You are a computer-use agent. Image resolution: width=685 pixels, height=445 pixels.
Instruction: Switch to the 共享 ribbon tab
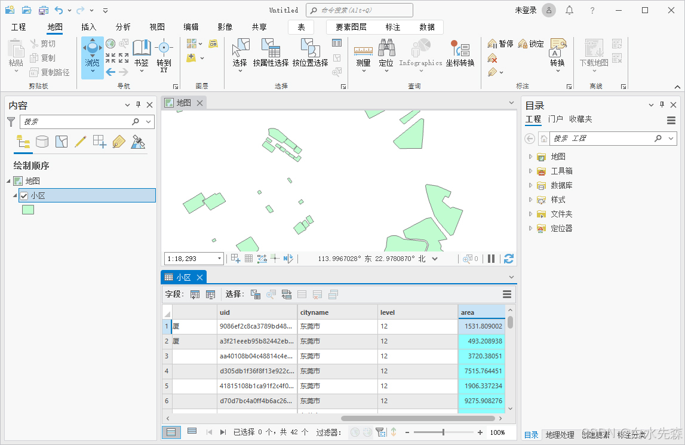point(259,27)
